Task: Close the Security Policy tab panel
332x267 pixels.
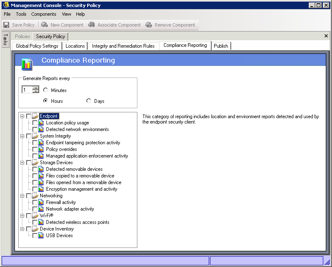Action: click(326, 36)
